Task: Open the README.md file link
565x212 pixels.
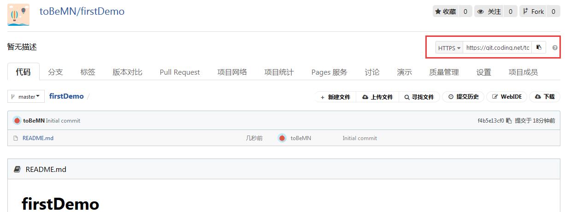Action: (38, 138)
